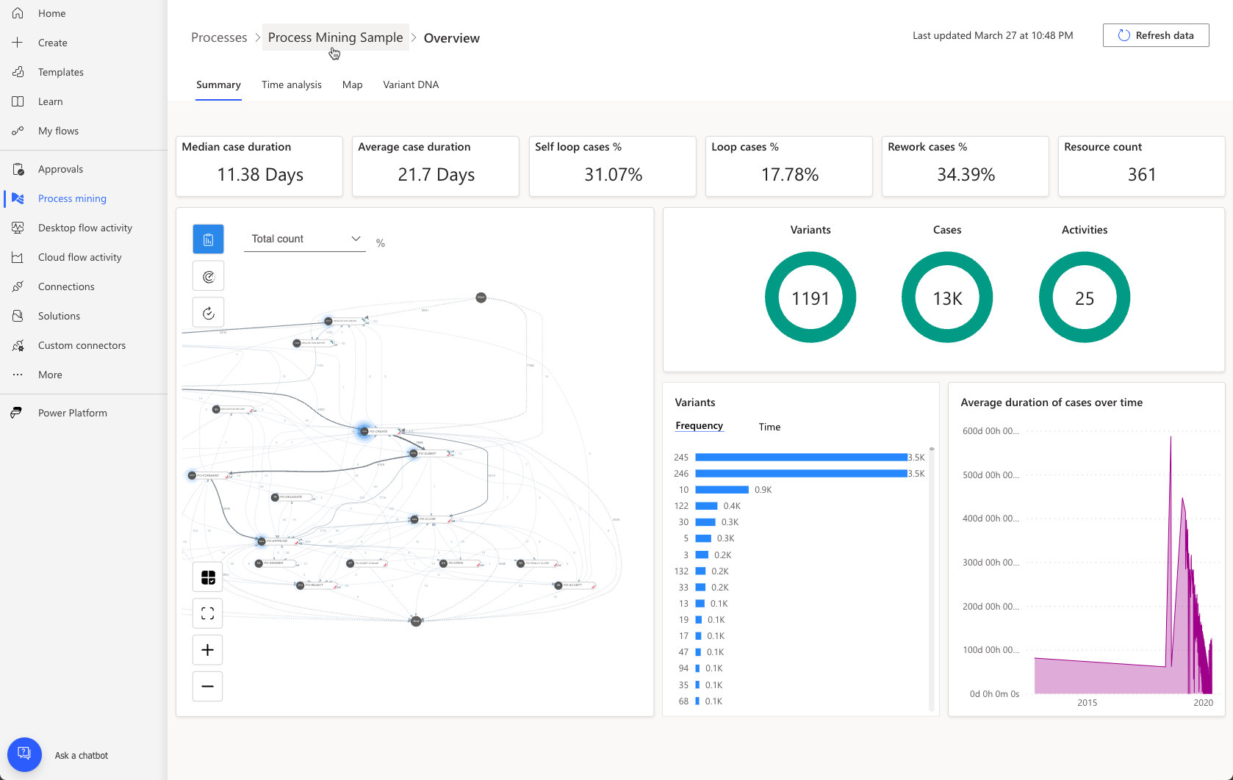The height and width of the screenshot is (780, 1233).
Task: Click the Approvals clipboard icon
Action: [x=18, y=169]
